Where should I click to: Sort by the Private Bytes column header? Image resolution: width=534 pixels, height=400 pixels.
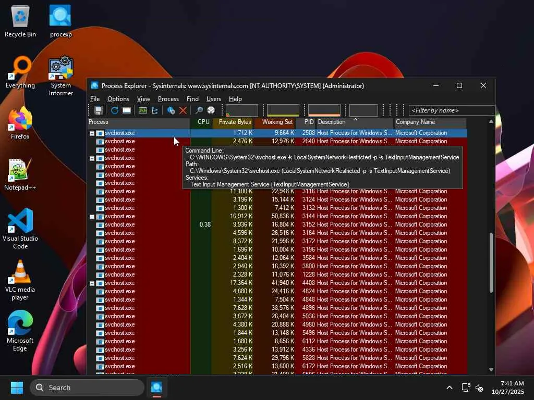(x=233, y=122)
